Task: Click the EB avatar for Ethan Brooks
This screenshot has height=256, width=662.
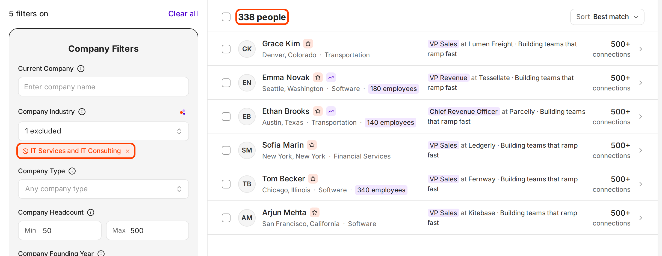Action: pyautogui.click(x=247, y=117)
